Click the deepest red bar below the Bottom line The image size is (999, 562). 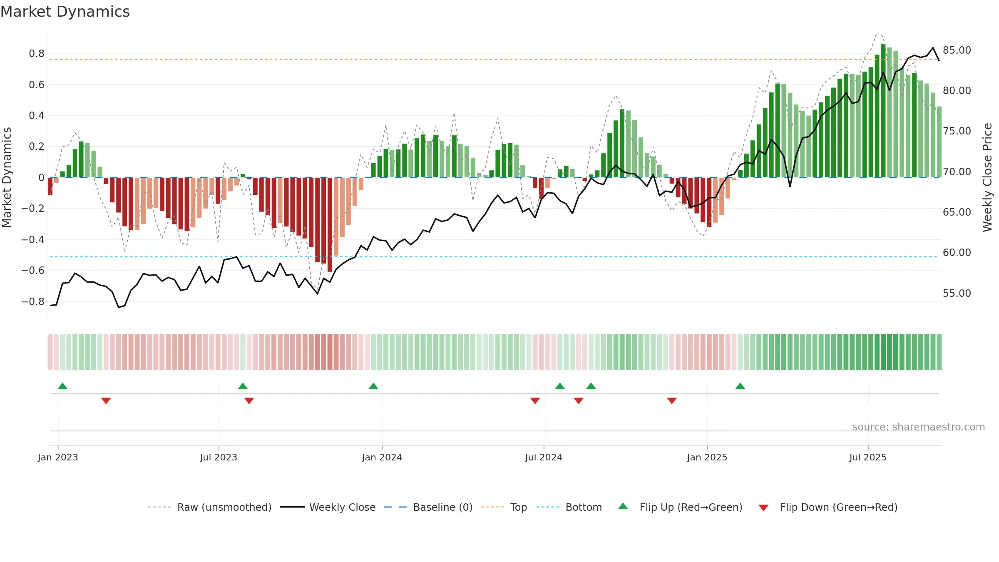tap(330, 225)
